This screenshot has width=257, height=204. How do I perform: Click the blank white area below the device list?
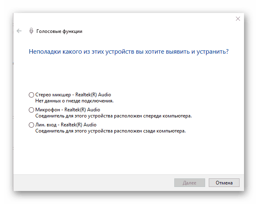[x=128, y=154]
